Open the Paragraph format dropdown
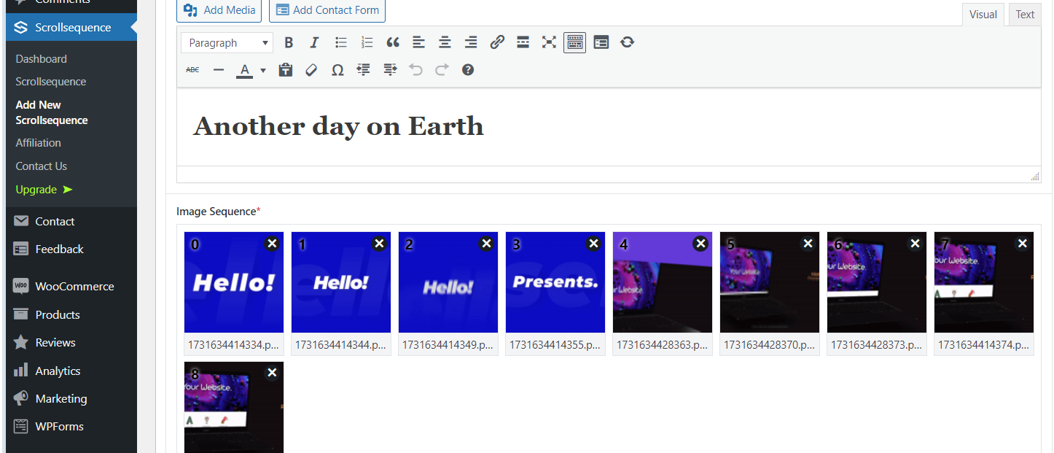The width and height of the screenshot is (1054, 453). [227, 43]
